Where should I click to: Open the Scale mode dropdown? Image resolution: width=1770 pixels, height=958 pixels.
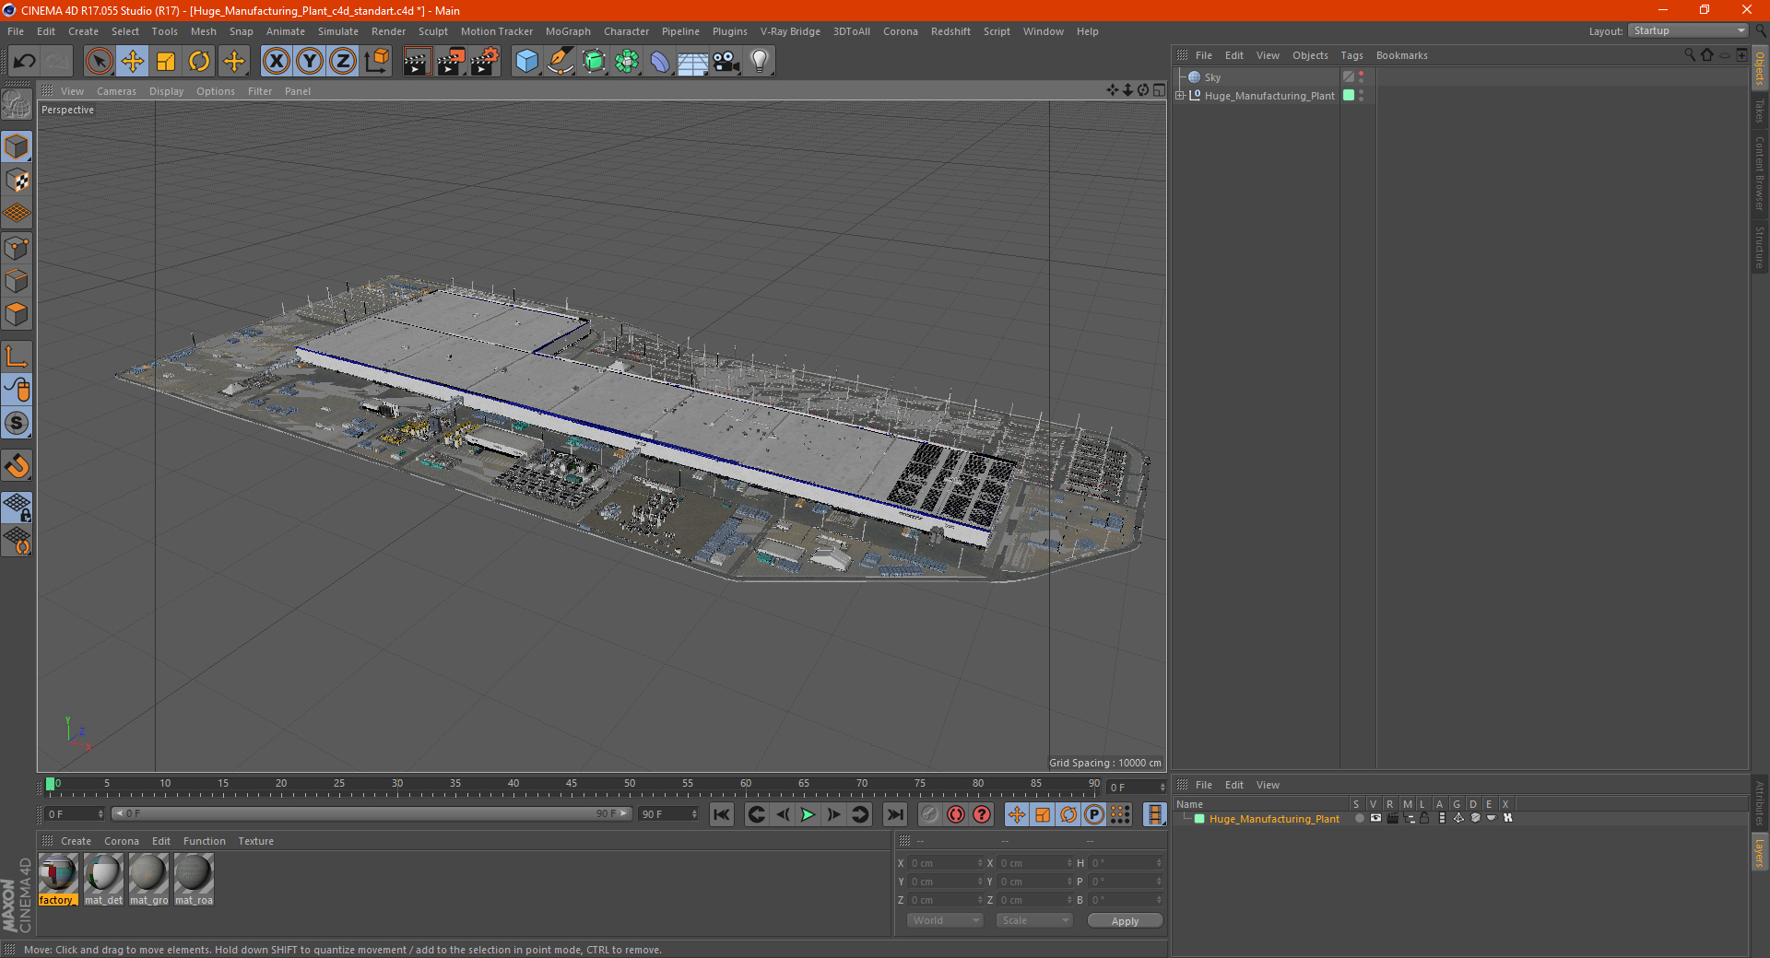(x=1034, y=920)
